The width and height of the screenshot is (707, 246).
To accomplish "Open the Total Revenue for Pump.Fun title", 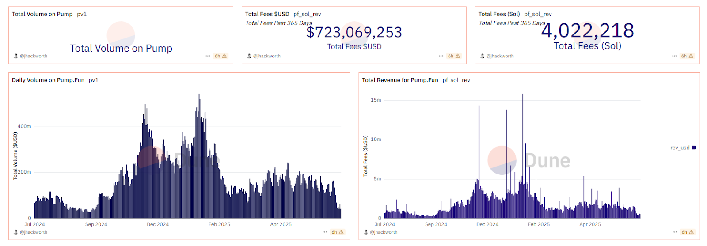I will (400, 80).
